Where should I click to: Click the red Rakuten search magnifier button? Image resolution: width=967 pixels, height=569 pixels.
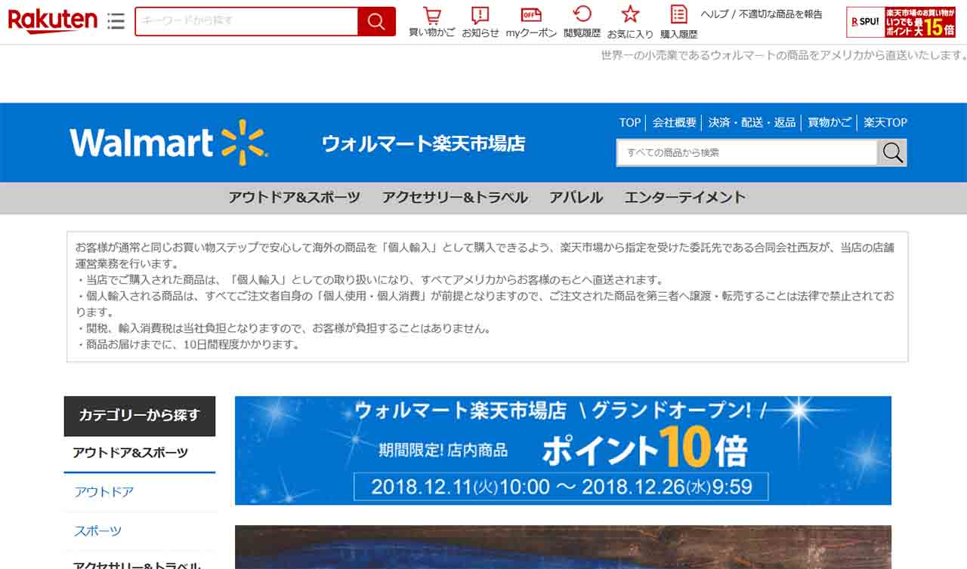click(376, 21)
